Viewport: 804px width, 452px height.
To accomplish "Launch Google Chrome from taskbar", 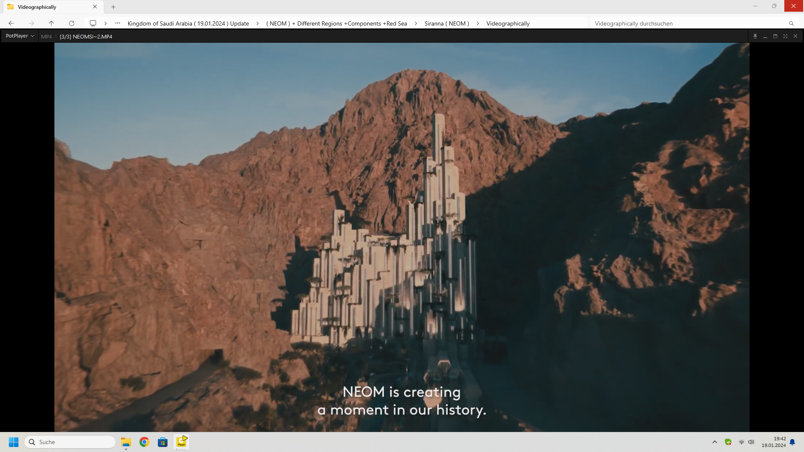I will point(144,442).
